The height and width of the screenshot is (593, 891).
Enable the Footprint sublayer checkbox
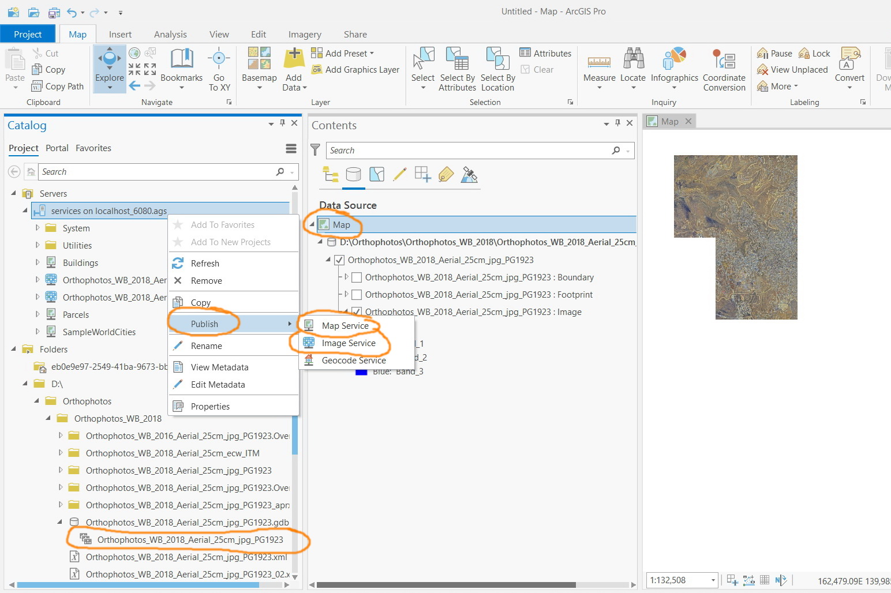(x=357, y=295)
